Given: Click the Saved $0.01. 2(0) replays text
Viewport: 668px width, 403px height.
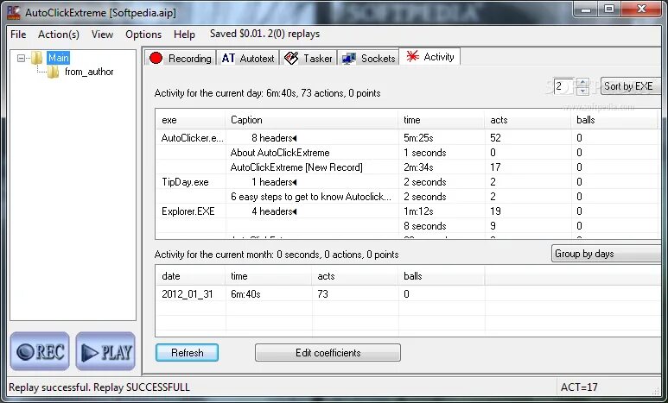Looking at the screenshot, I should [264, 34].
